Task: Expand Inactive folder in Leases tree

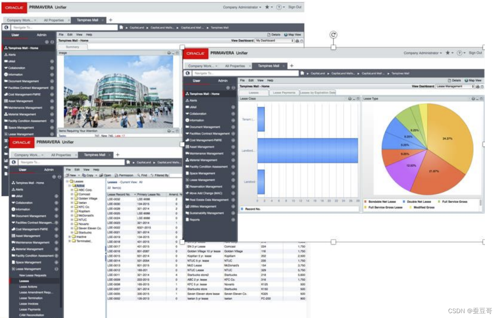Action: click(70, 237)
